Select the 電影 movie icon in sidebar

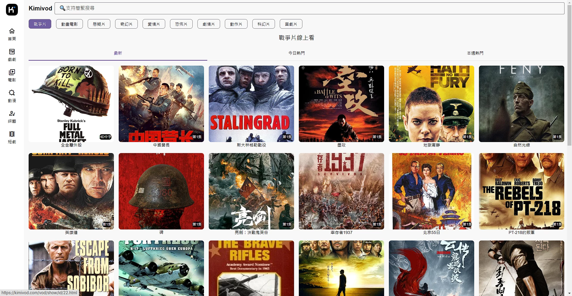coord(12,72)
